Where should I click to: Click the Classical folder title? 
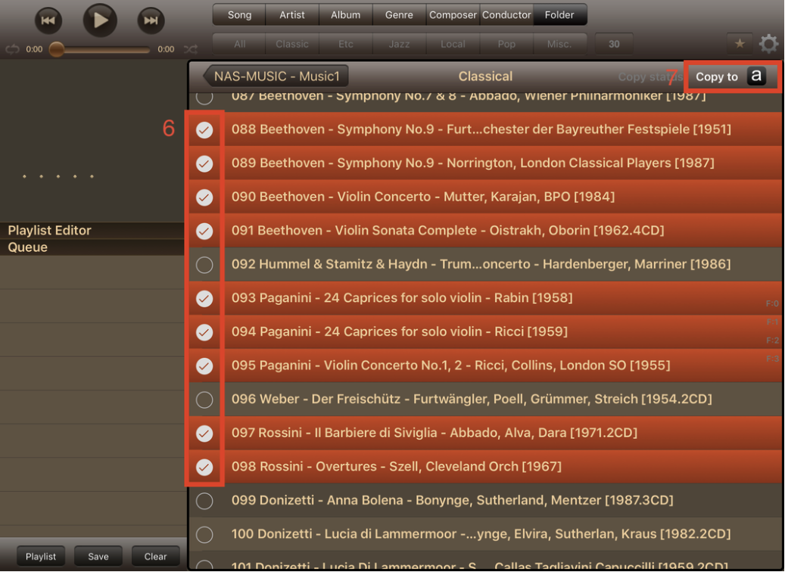click(485, 76)
